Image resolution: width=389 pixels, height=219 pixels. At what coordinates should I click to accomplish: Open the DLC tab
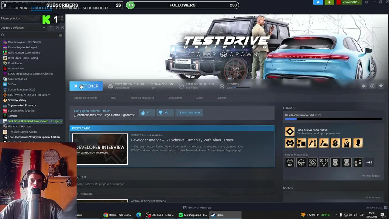coord(114,98)
